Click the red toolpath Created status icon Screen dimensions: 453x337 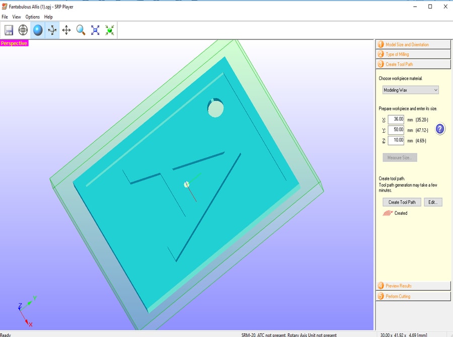pyautogui.click(x=388, y=213)
